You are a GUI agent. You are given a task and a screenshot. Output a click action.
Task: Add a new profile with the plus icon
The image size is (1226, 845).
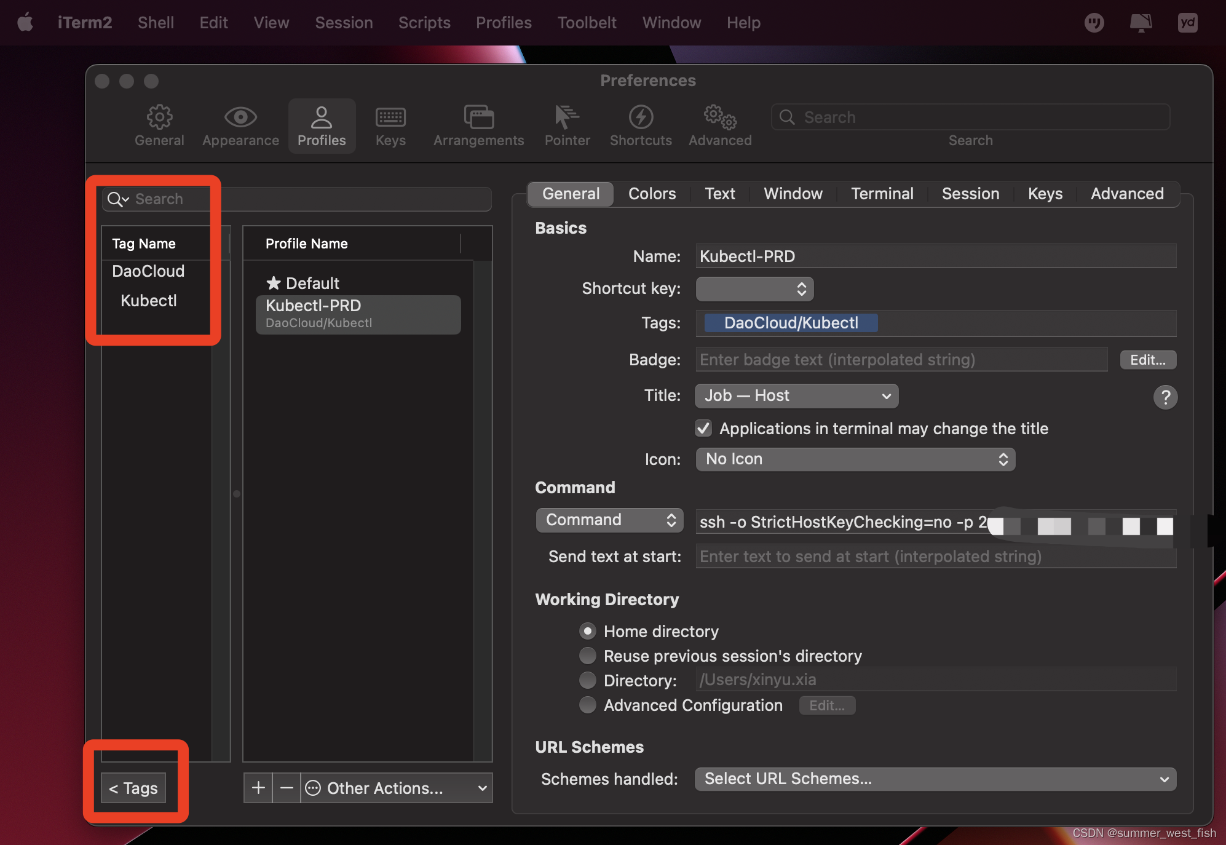258,788
